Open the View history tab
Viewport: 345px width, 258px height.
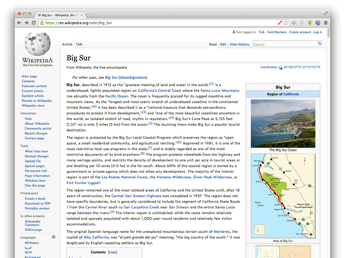[239, 44]
